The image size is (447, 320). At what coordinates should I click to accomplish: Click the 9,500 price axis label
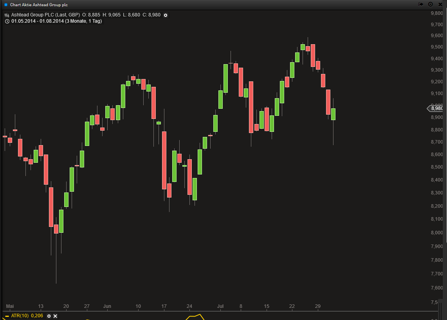click(437, 47)
